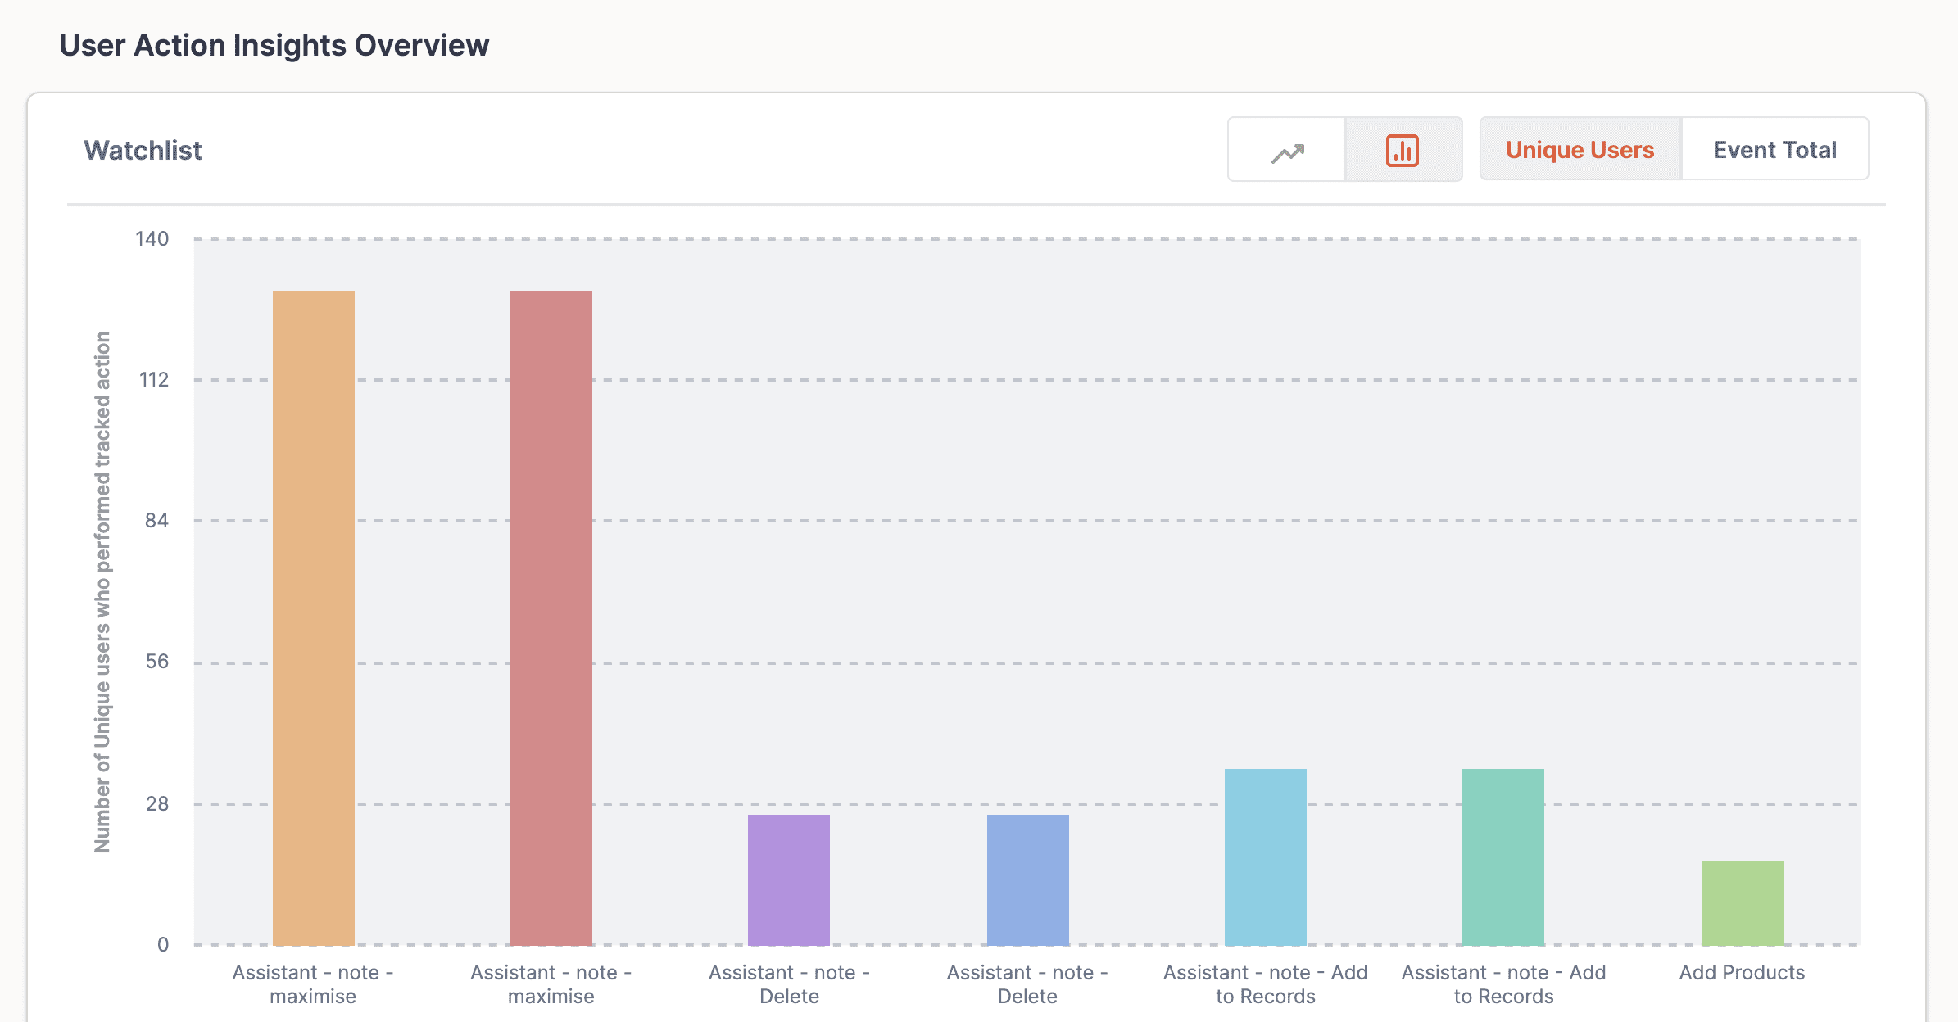Click the y-axis title about unique users
This screenshot has width=1958, height=1022.
click(102, 591)
